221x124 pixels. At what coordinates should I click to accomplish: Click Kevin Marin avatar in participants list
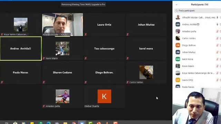(x=178, y=66)
